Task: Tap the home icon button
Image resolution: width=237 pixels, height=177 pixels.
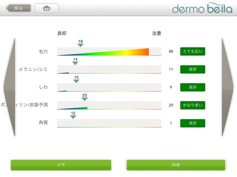Action: 47,8
